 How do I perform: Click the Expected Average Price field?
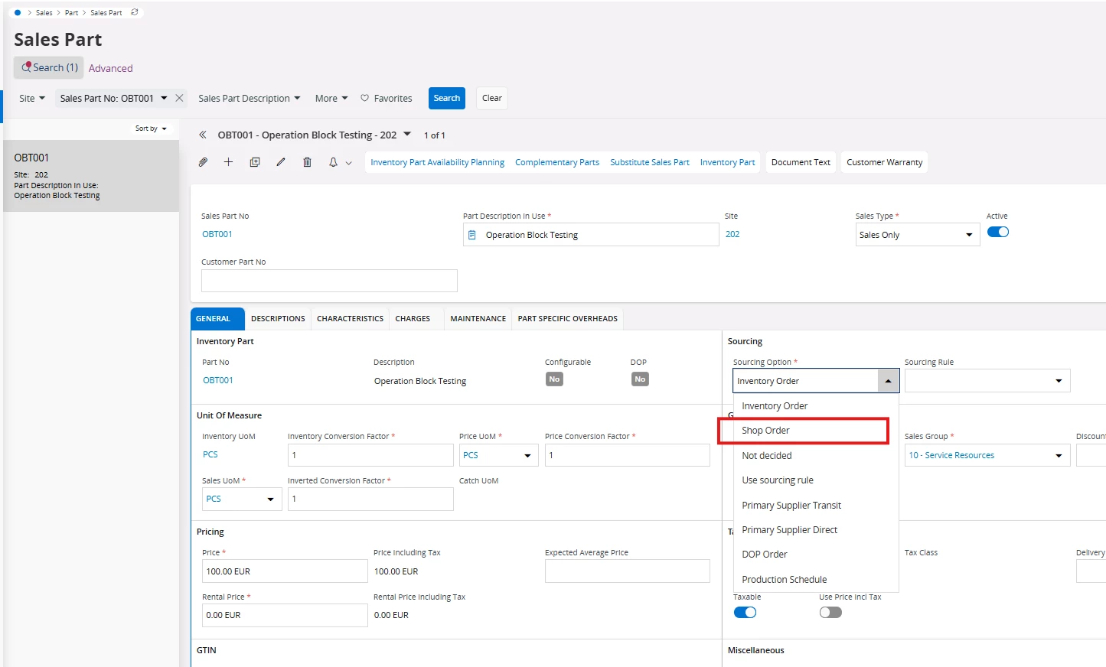[628, 571]
